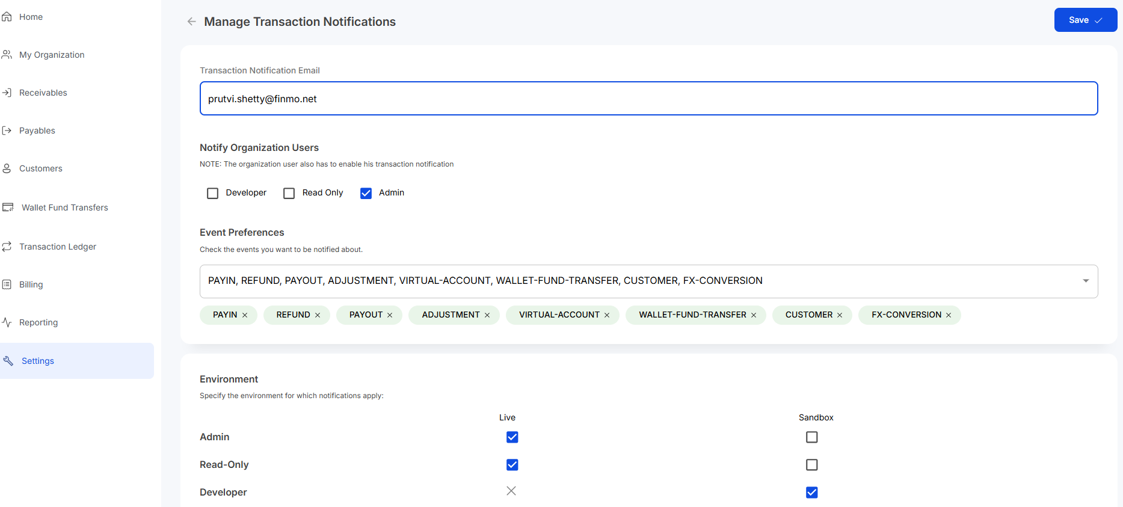Go to Receivables section
1123x507 pixels.
tap(43, 93)
